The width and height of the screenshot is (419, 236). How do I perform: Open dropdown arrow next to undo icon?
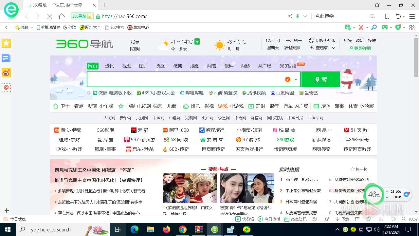404,16
